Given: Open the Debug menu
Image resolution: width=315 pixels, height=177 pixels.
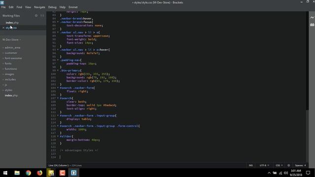Looking at the screenshot, I should (52, 7).
